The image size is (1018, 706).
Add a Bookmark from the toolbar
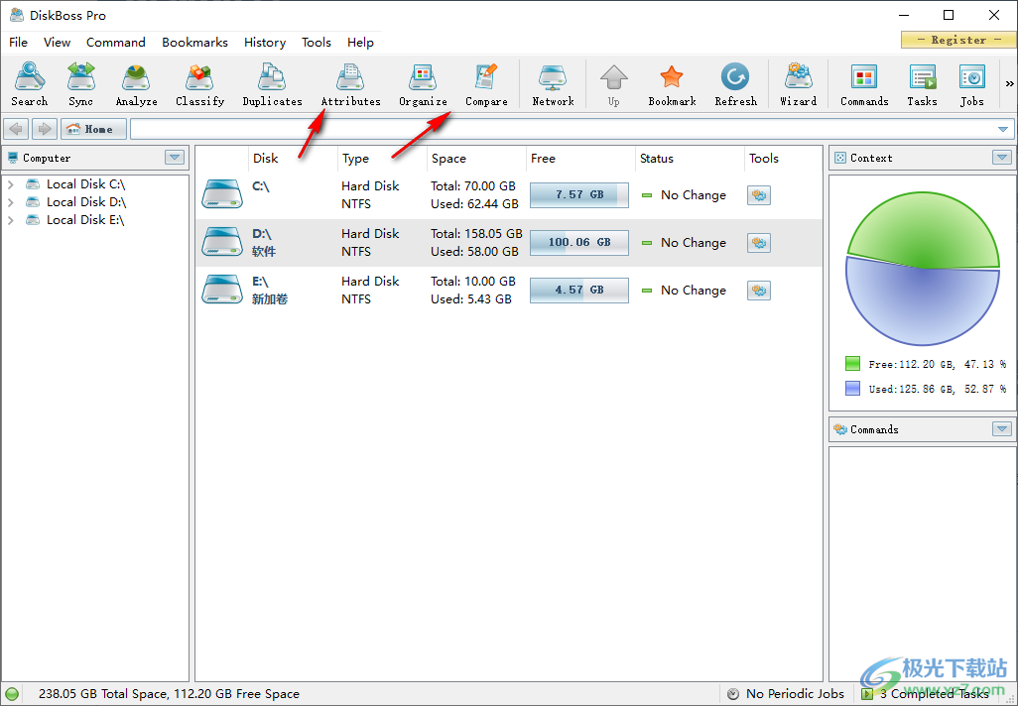[x=672, y=84]
